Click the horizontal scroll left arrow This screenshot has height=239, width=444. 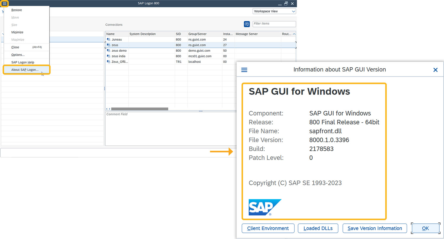point(107,109)
